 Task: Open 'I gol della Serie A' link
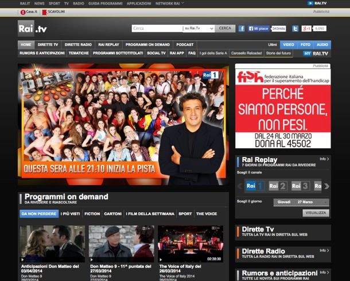coord(213,53)
